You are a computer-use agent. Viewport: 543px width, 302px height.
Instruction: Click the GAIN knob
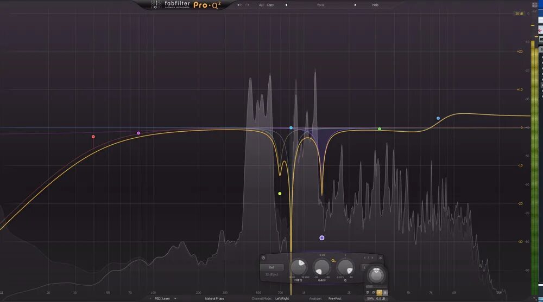tap(321, 267)
